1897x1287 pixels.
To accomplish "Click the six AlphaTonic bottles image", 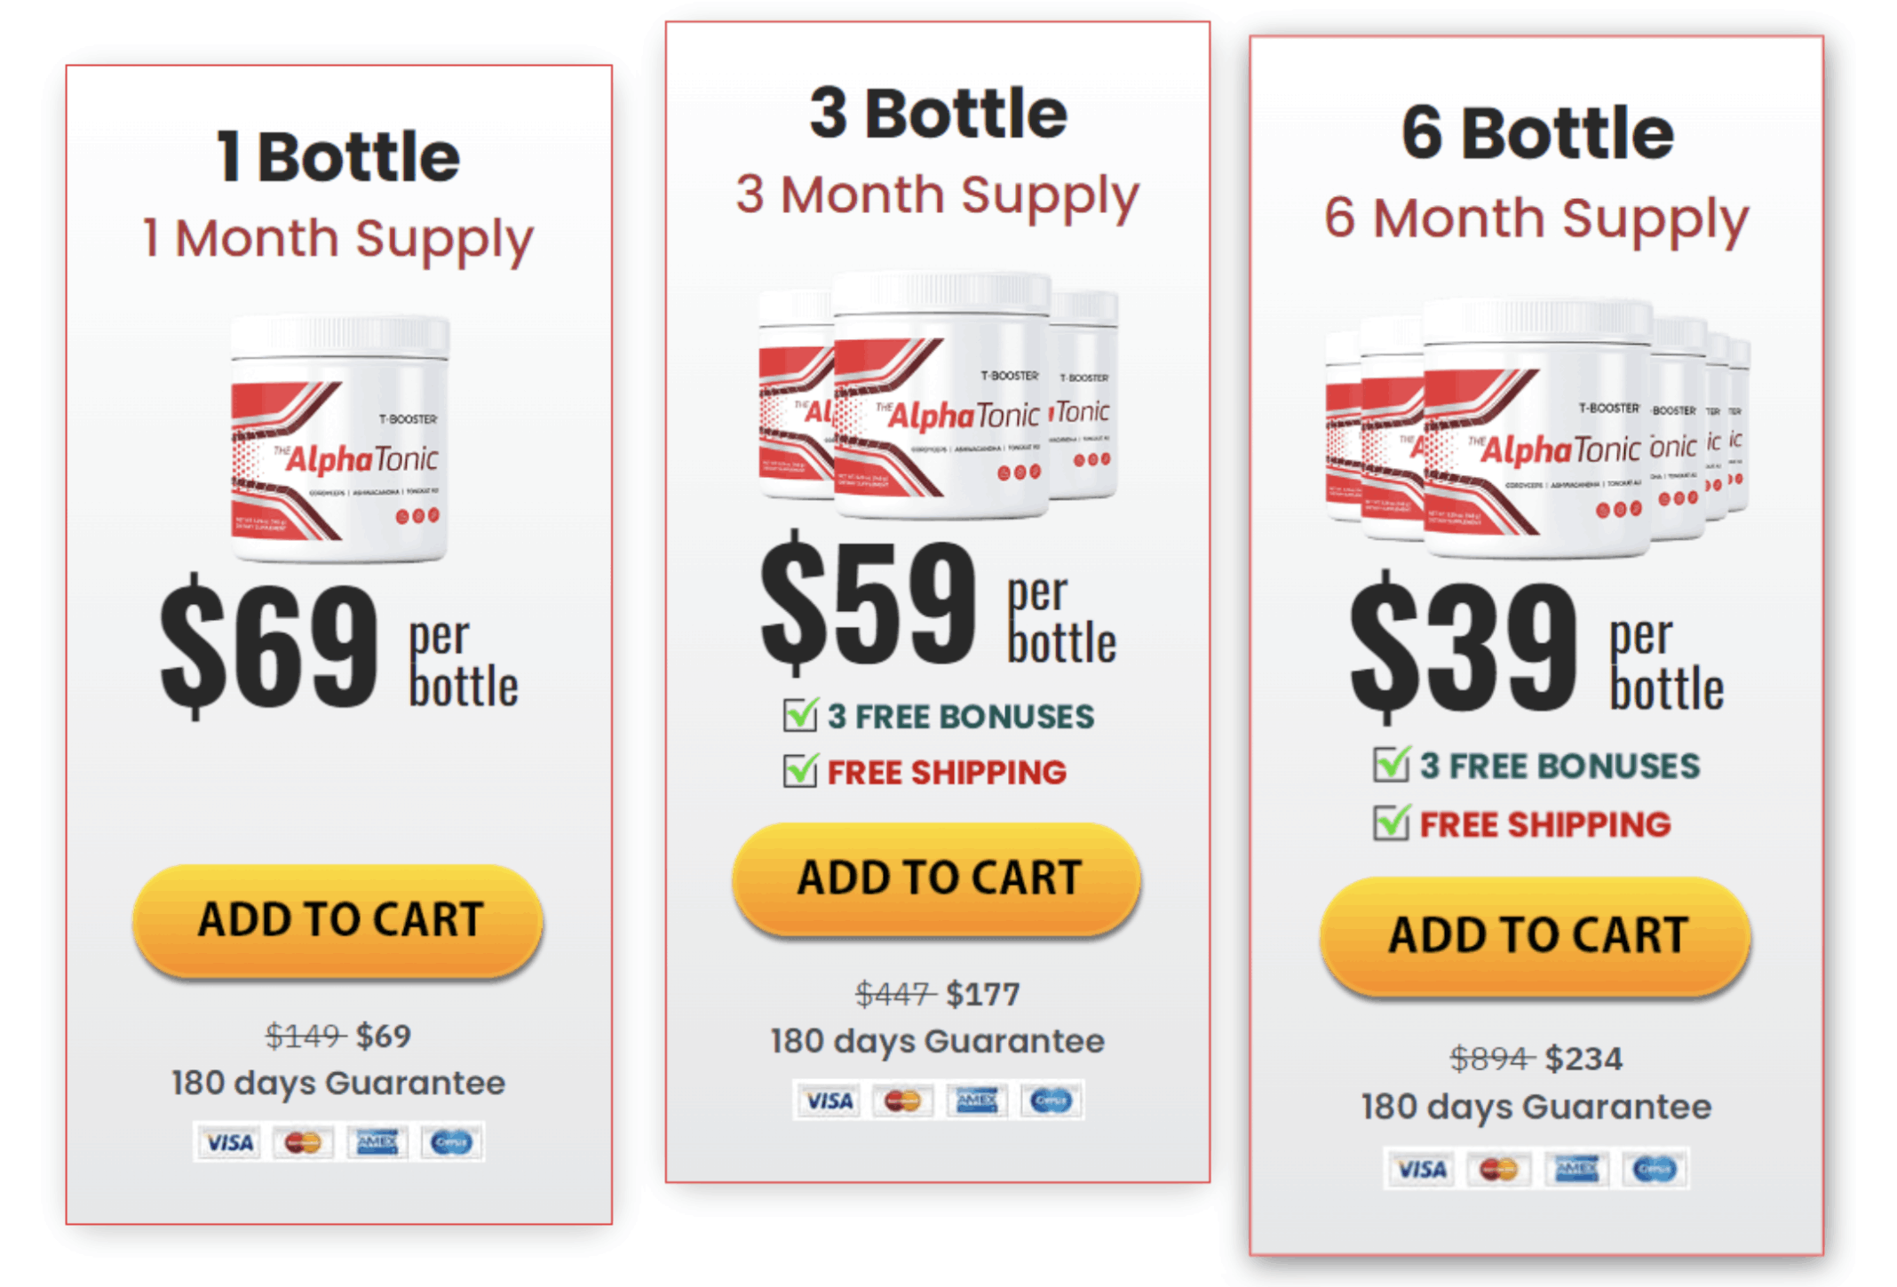I will coord(1537,429).
